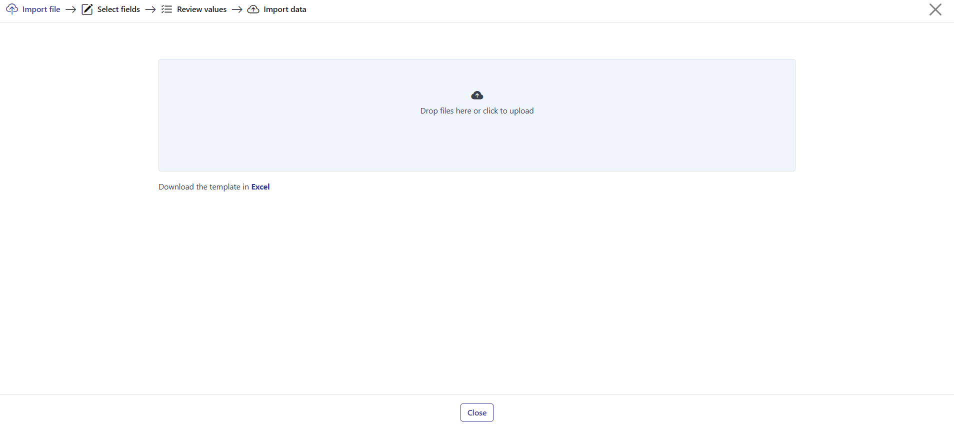
Task: Click the cloud upload icon in drop zone
Action: click(x=477, y=95)
